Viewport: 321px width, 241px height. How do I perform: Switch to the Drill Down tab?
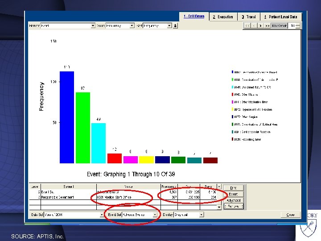(194, 17)
